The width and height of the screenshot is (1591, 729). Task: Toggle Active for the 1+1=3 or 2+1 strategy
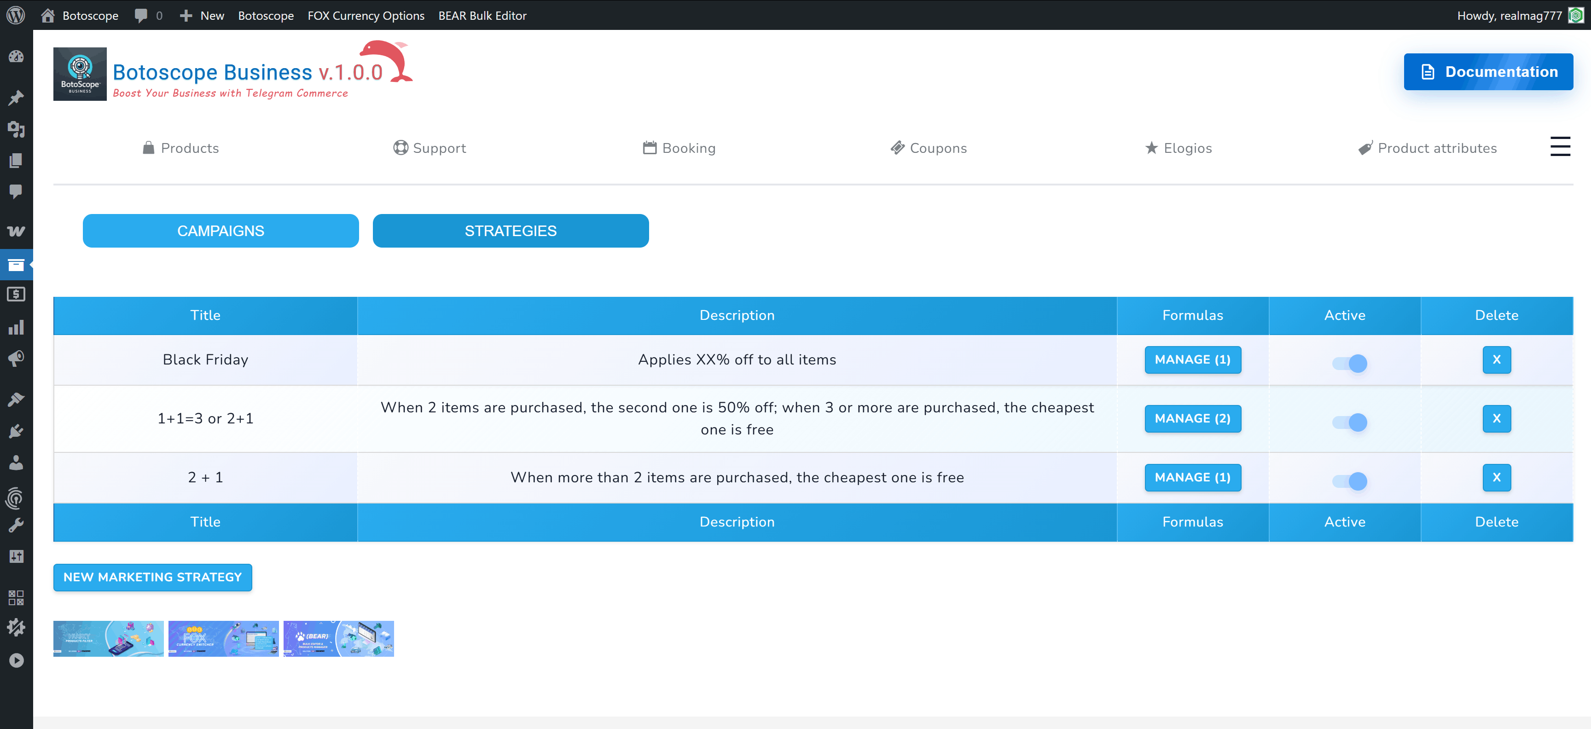[x=1345, y=423]
